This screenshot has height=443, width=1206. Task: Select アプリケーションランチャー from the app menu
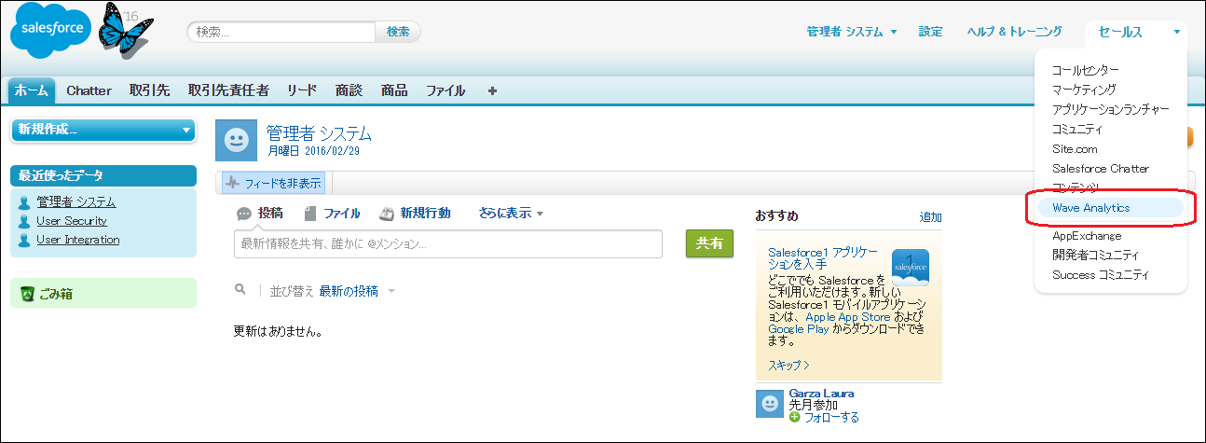coord(1110,109)
